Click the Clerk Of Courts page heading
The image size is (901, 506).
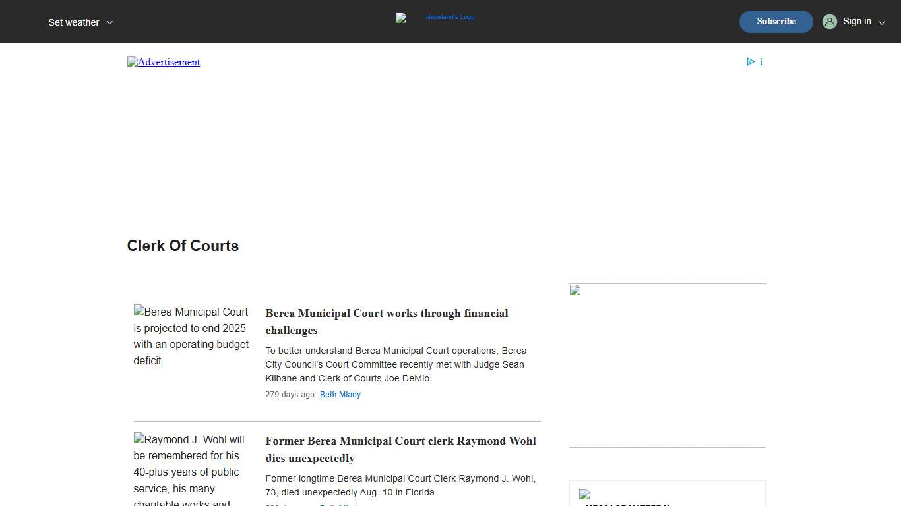coord(183,246)
